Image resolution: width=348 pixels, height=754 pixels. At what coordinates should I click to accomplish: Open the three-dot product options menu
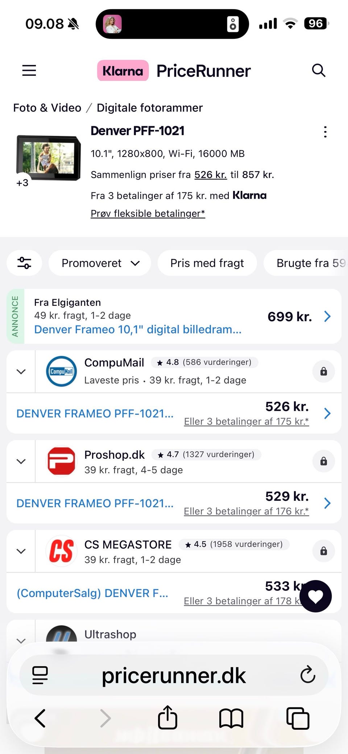coord(325,132)
